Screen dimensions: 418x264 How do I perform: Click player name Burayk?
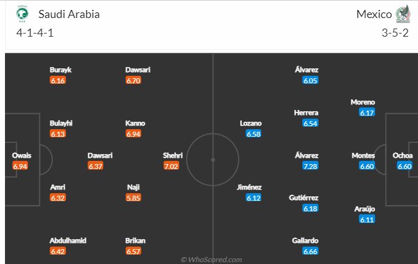click(x=60, y=70)
